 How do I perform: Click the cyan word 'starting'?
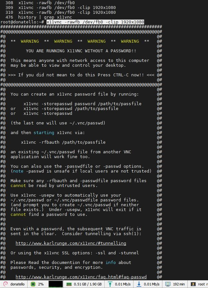tap(44, 132)
